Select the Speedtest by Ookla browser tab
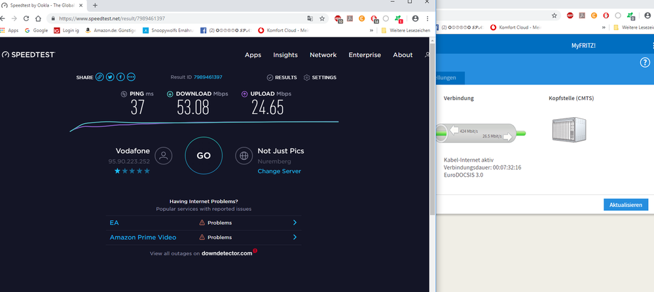Viewport: 654px width, 292px height. coord(44,5)
